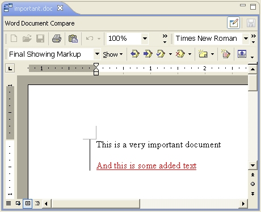
Task: Click the vertical scrollbar up arrow
Action: [252, 69]
